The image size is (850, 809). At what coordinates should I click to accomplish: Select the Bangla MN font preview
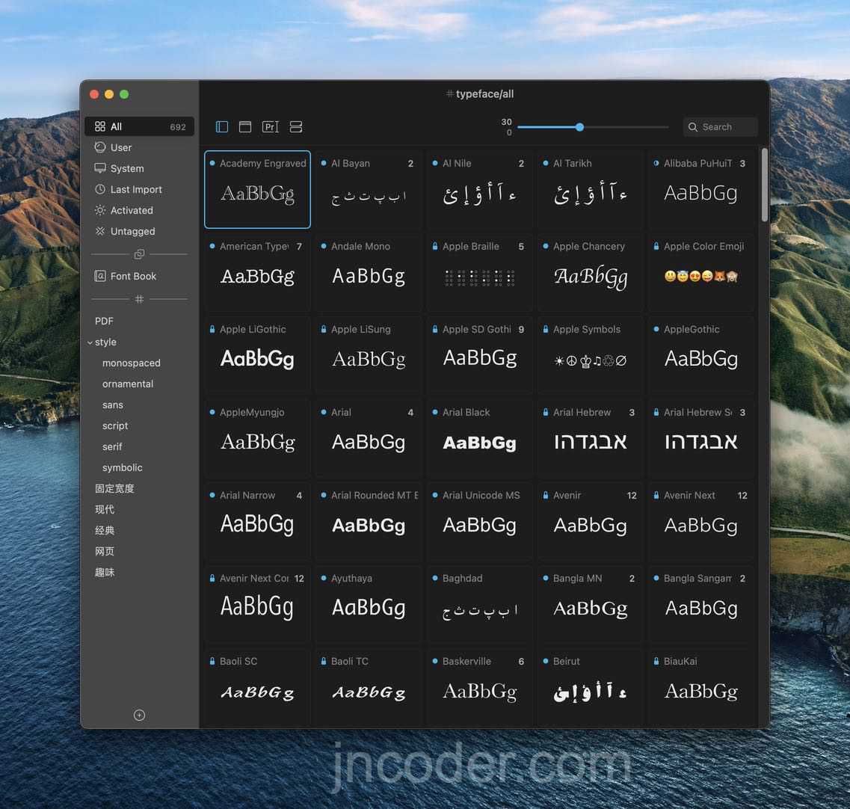tap(591, 609)
